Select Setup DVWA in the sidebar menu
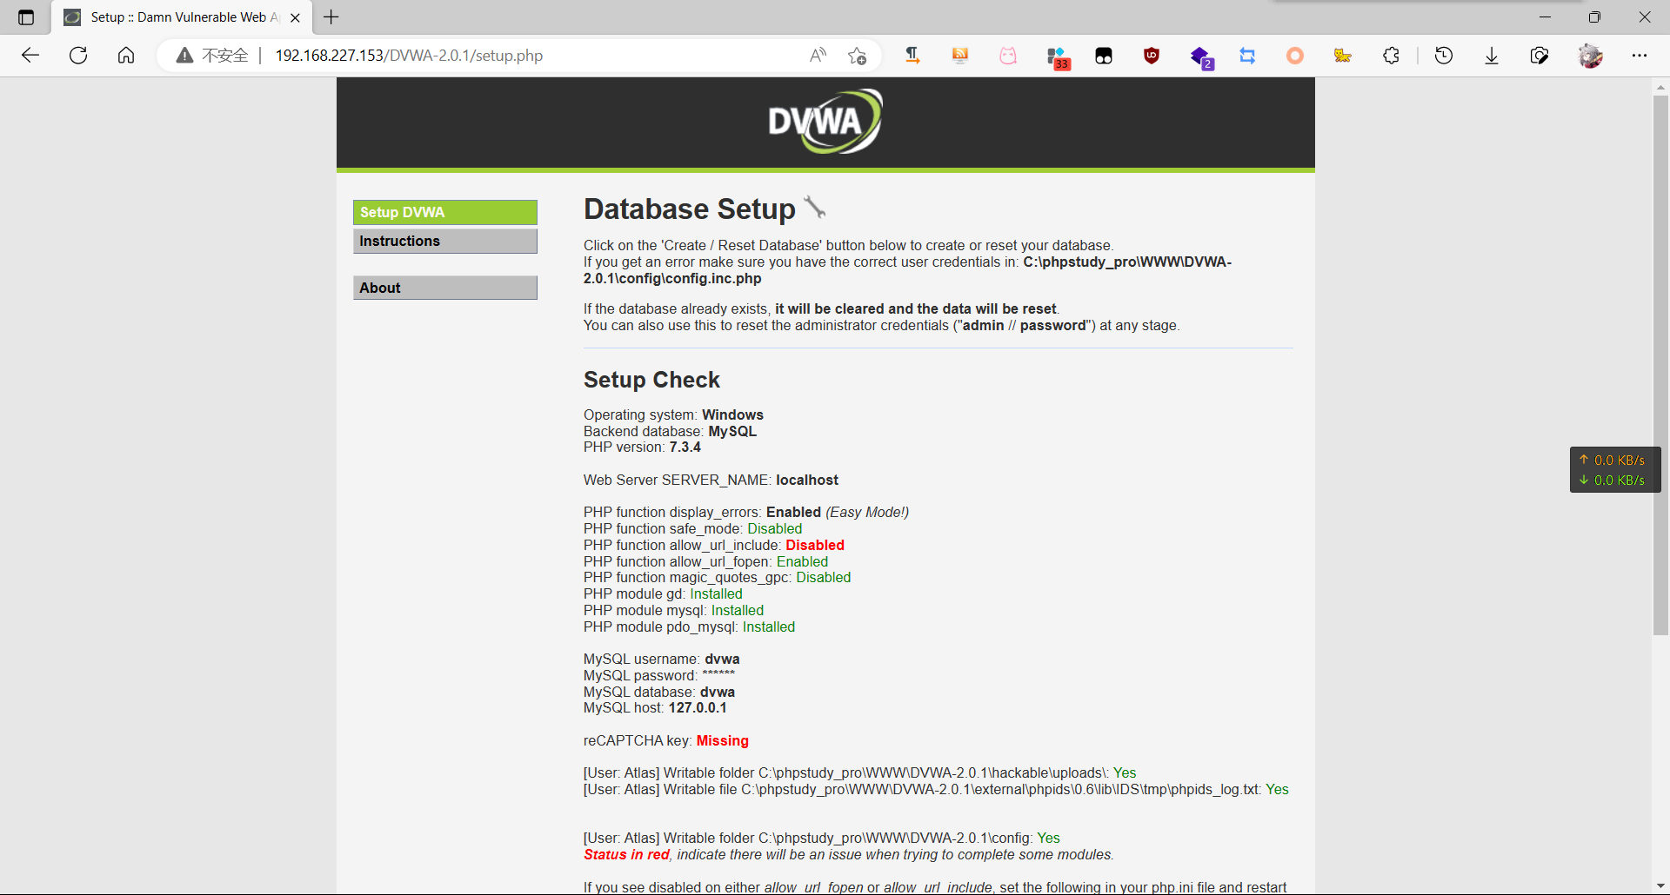The height and width of the screenshot is (895, 1670). coord(445,212)
